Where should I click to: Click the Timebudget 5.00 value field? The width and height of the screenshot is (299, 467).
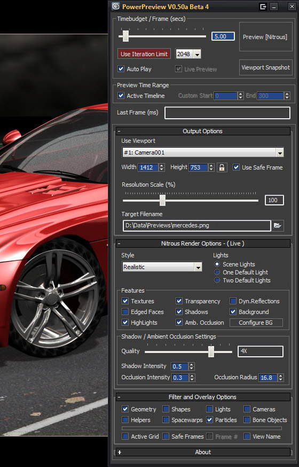tap(223, 36)
